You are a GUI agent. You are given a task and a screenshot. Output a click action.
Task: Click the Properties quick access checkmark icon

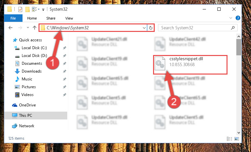pyautogui.click(x=20, y=9)
